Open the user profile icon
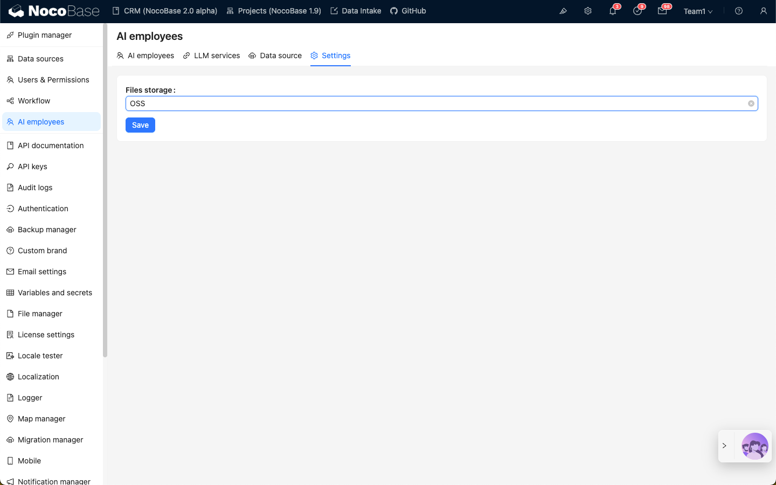 point(764,11)
